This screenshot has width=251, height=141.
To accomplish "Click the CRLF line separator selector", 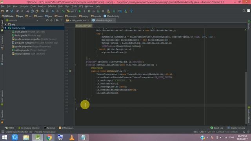I will (202, 132).
